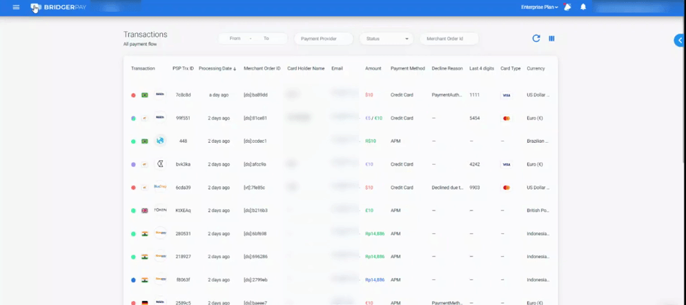Click the Merchant Order ID column header
Image resolution: width=686 pixels, height=305 pixels.
click(x=262, y=68)
